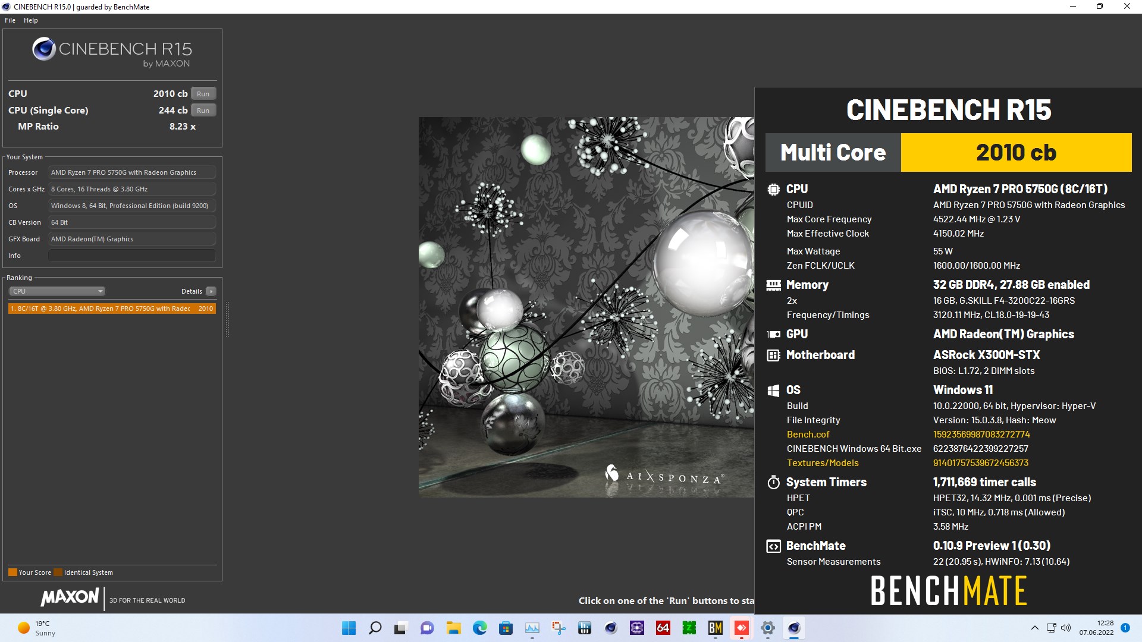Click the orange Your Score legend swatch

(12, 572)
